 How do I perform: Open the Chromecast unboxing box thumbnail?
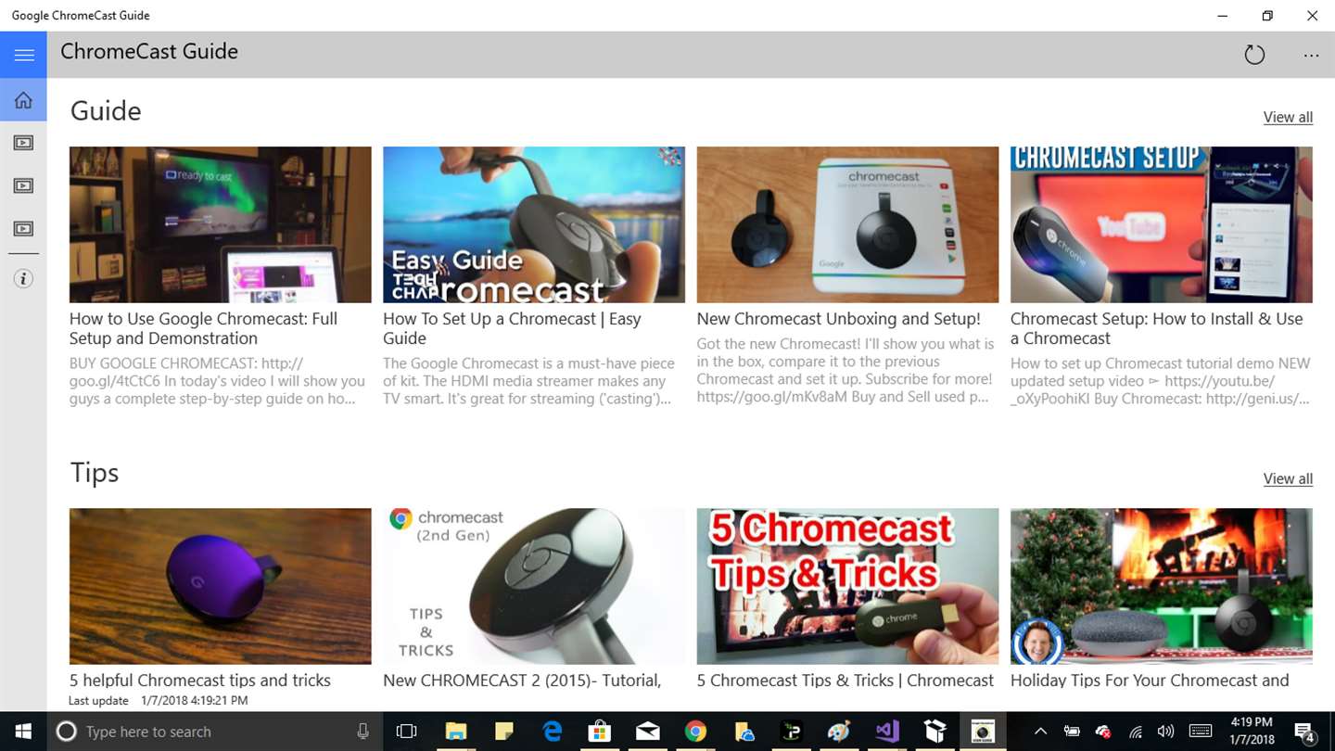click(847, 224)
